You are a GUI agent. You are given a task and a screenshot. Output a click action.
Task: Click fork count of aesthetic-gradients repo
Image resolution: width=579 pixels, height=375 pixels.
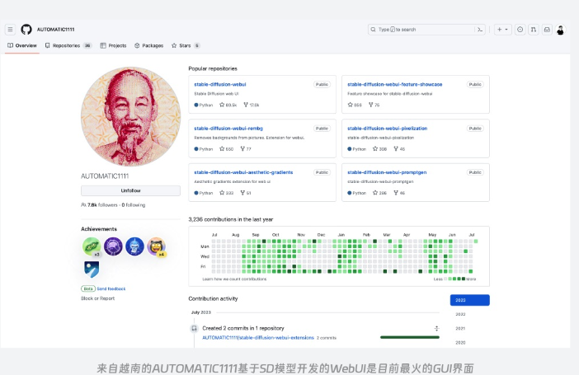pos(246,193)
